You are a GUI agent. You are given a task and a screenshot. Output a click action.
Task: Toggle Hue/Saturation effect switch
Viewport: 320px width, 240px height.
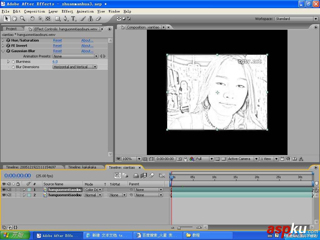point(8,40)
